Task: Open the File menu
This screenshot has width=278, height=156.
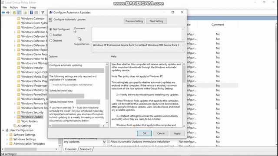Action: click(x=5, y=7)
